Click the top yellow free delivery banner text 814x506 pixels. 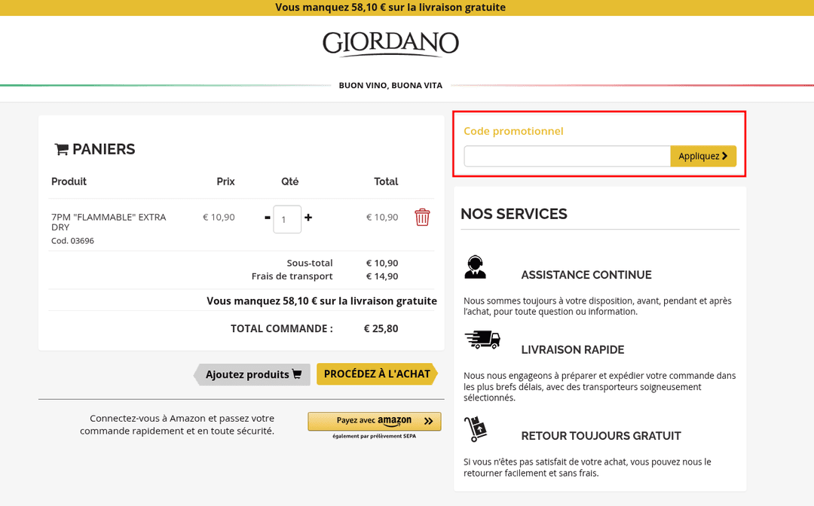pos(390,8)
